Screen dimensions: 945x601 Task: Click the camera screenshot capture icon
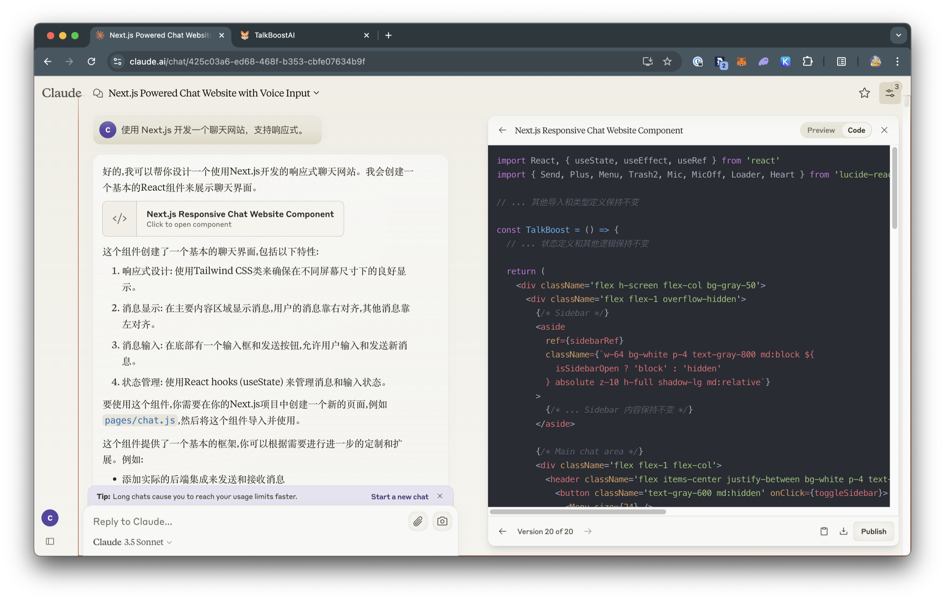click(442, 521)
